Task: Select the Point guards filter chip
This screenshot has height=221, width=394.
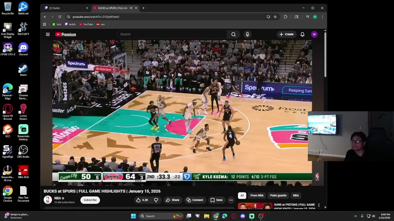Action: [278, 196]
